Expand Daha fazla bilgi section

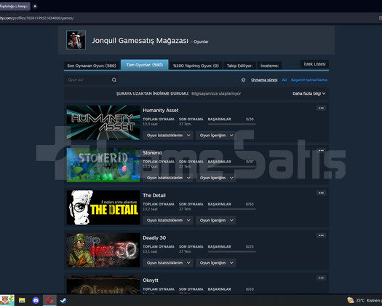pos(309,93)
